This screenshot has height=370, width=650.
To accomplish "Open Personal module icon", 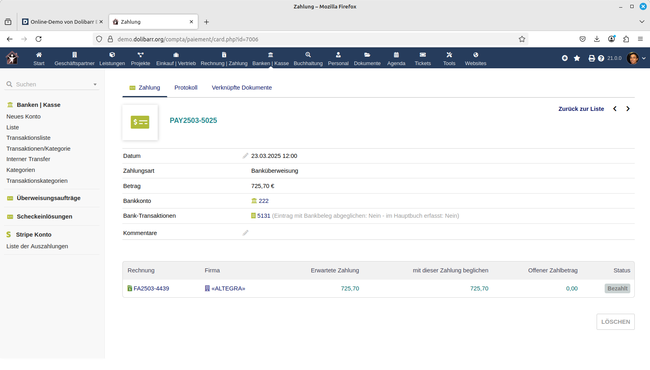I will (338, 55).
